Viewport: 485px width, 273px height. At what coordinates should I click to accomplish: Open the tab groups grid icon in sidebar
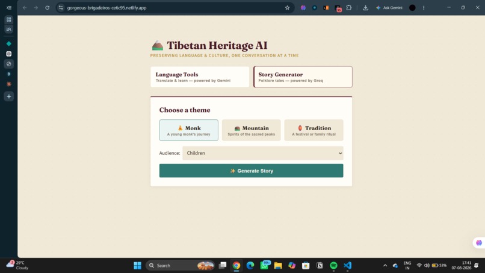[8, 19]
